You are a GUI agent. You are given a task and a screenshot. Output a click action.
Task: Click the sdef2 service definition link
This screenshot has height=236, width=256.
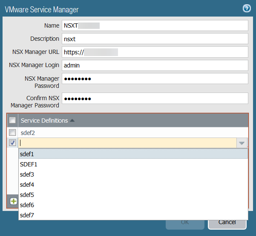point(28,133)
